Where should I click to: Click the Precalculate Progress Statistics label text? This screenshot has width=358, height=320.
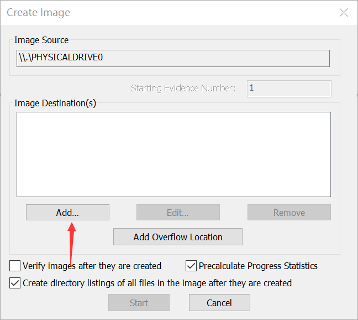(x=258, y=266)
